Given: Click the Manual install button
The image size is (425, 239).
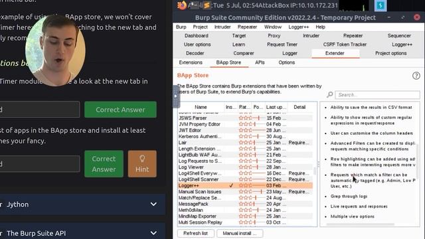Looking at the screenshot, I should point(240,233).
